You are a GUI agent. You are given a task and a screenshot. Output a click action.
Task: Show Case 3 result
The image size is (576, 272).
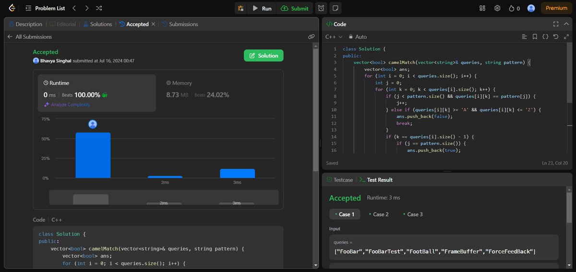click(412, 214)
